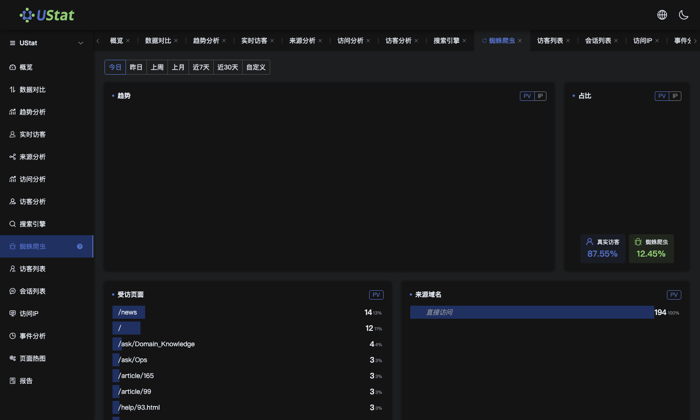Open 报告 in the sidebar
Viewport: 700px width, 420px height.
click(x=47, y=381)
